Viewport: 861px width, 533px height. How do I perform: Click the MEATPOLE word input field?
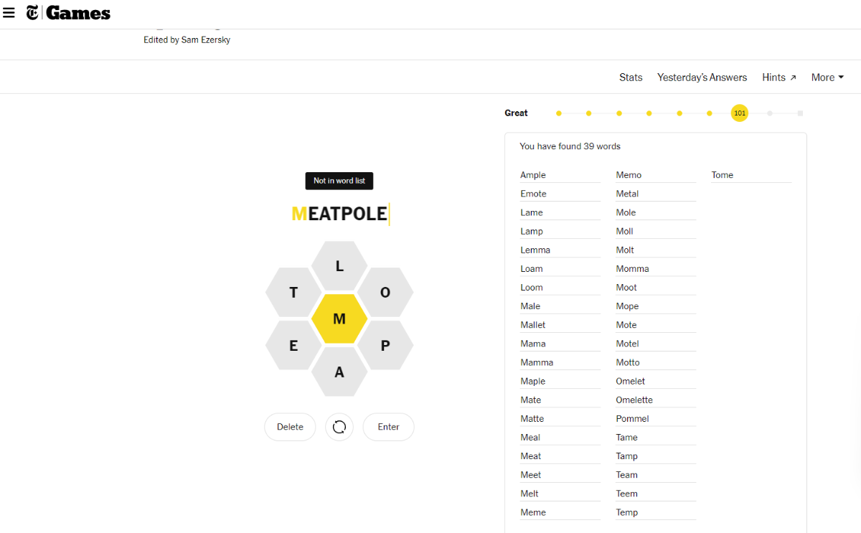[x=339, y=214]
